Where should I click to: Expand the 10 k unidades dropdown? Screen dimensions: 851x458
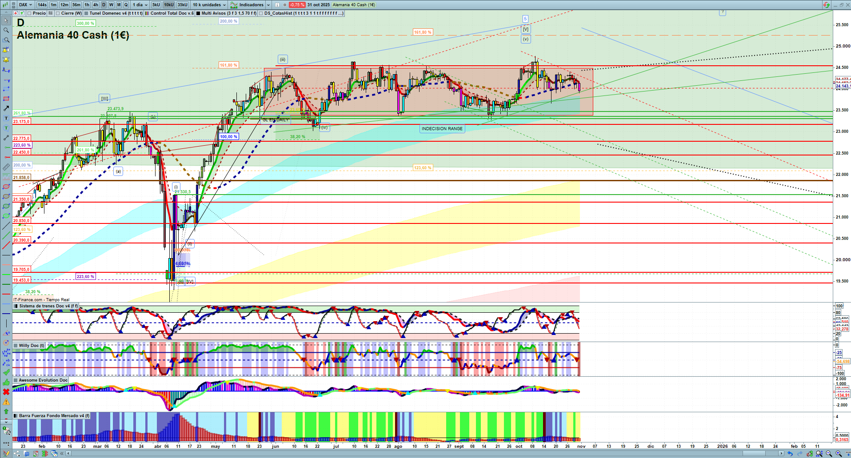[209, 5]
